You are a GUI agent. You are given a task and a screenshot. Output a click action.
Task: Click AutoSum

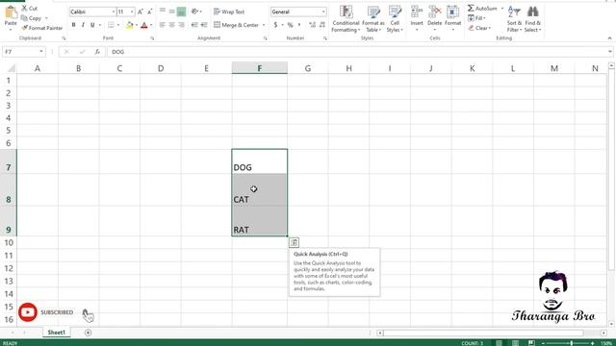(482, 9)
